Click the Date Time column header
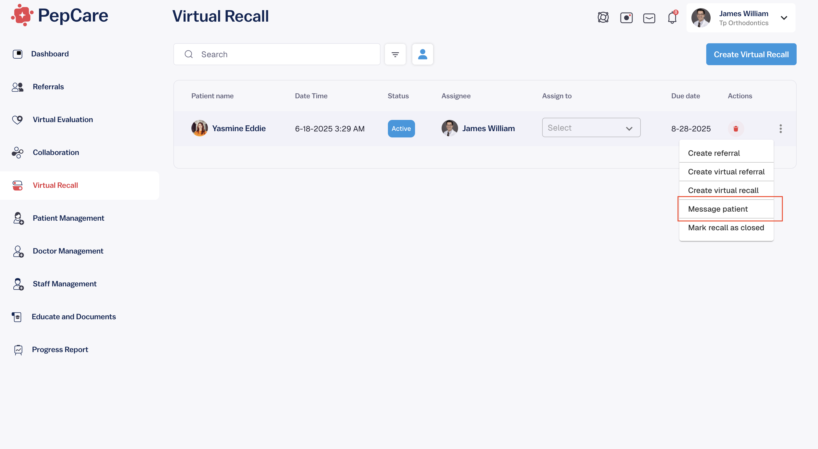This screenshot has height=449, width=818. pyautogui.click(x=311, y=96)
